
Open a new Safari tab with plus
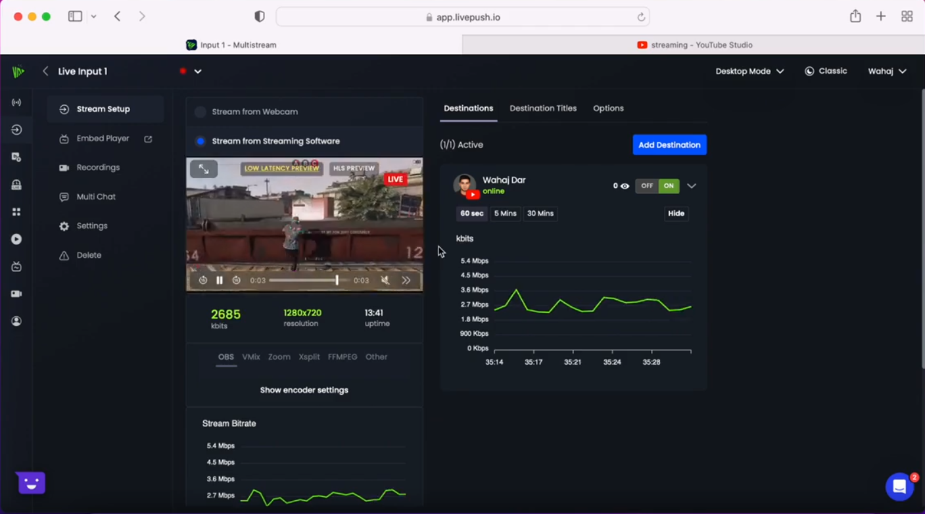tap(881, 16)
